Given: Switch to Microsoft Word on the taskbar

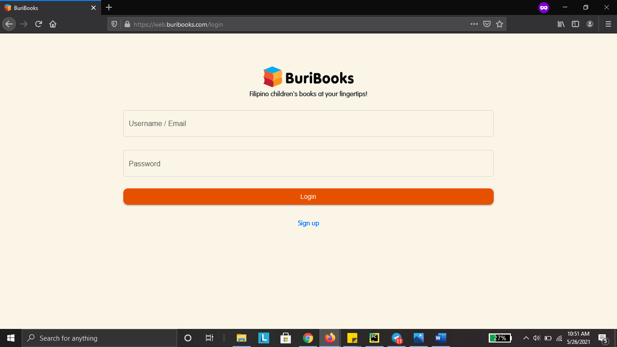Looking at the screenshot, I should pos(441,338).
